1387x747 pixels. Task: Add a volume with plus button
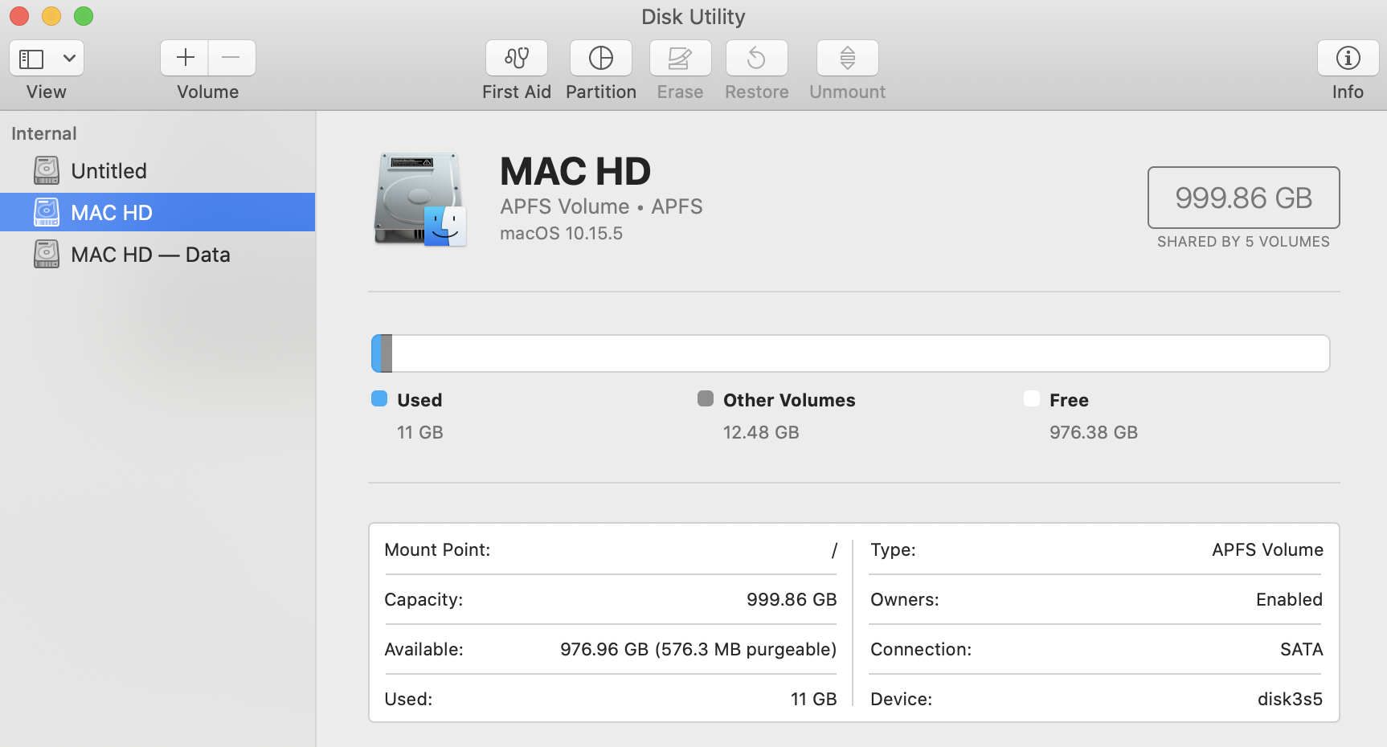point(185,58)
